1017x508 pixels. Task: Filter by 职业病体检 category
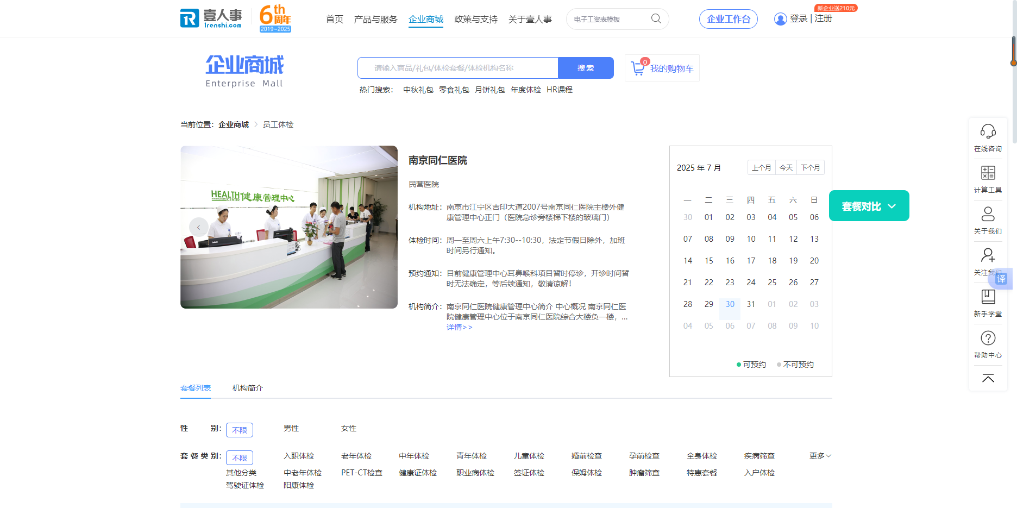tap(475, 473)
